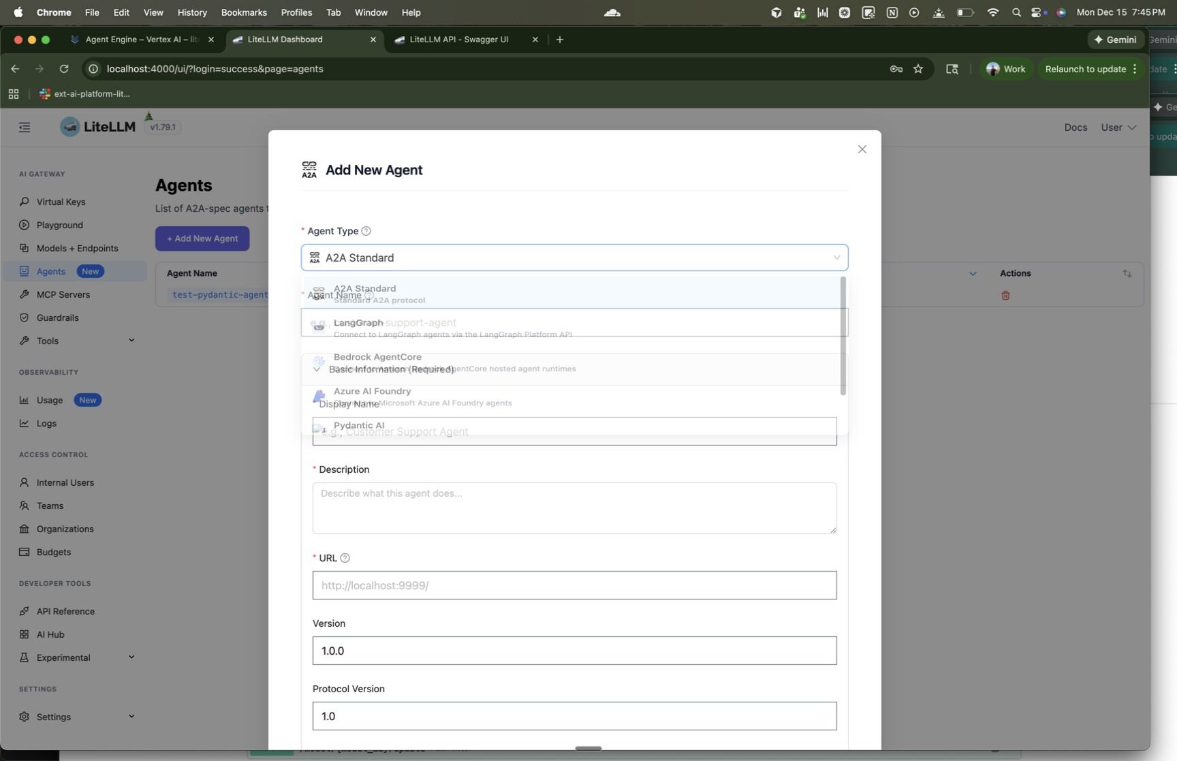Click the v1.79.1 version badge

[x=163, y=127]
